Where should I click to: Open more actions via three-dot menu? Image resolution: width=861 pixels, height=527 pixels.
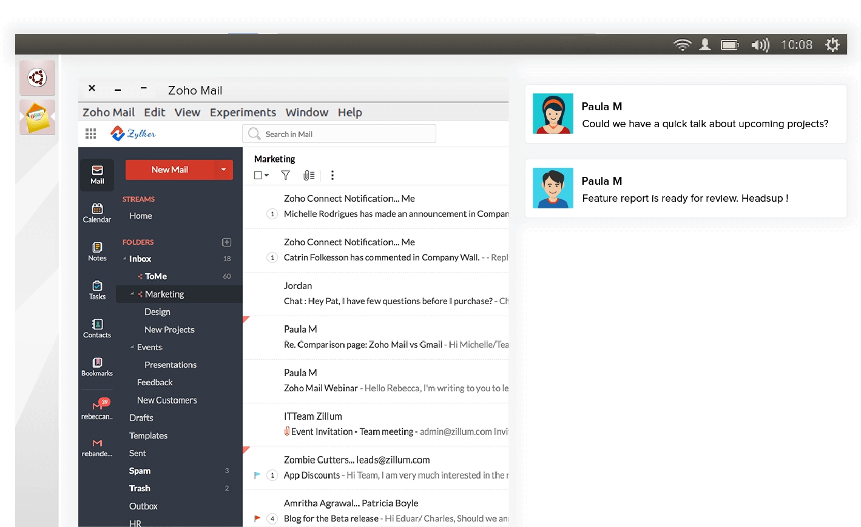pos(332,175)
